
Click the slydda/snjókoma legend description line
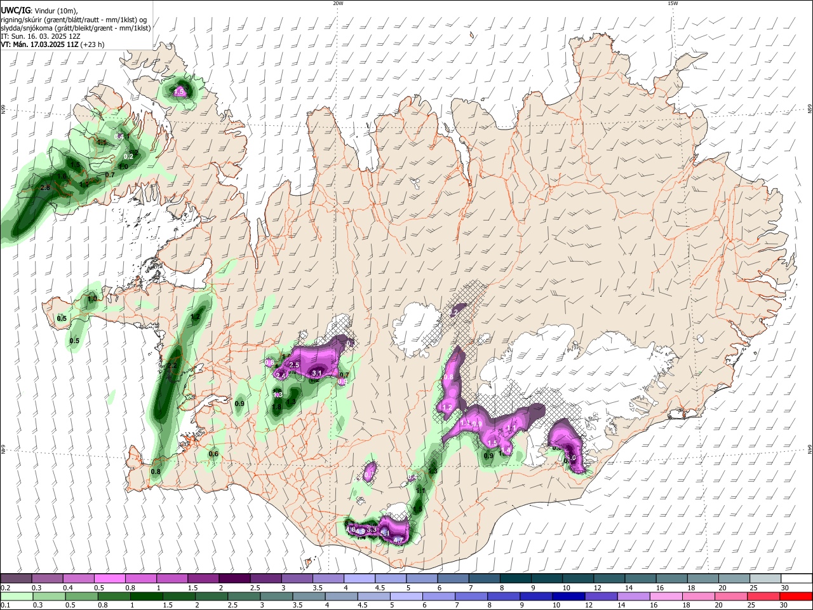tap(76, 28)
